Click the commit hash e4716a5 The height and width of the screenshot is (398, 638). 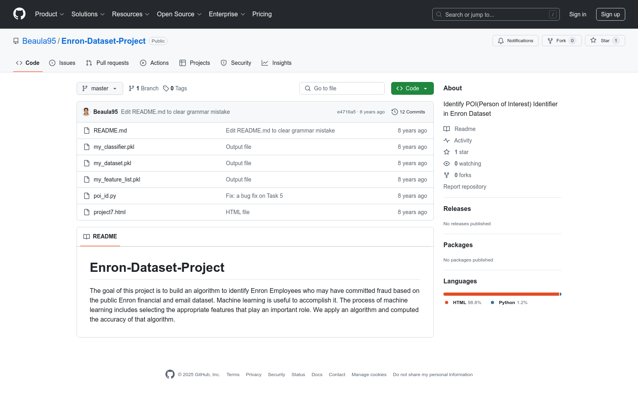point(346,112)
